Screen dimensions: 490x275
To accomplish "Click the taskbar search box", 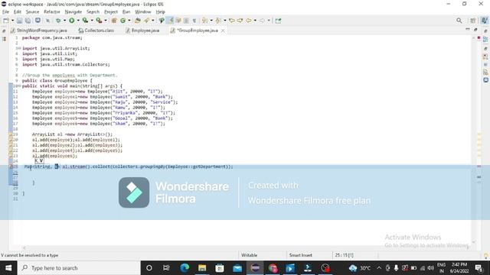I will pos(79,268).
